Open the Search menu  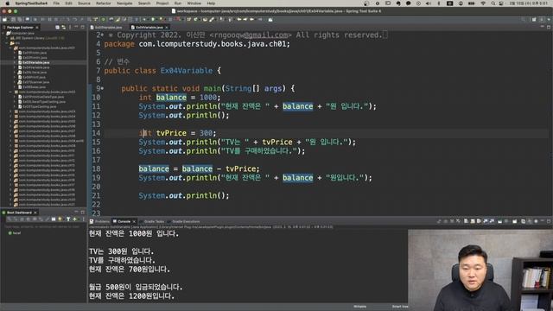coord(144,3)
